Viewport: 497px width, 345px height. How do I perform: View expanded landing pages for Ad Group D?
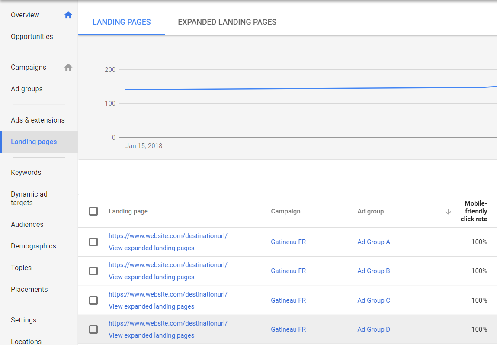(x=151, y=335)
